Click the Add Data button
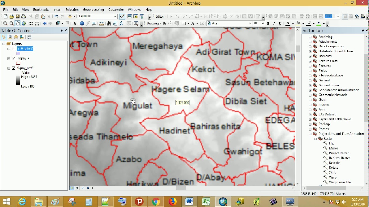Viewport: 369px width, 207px height. point(70,16)
